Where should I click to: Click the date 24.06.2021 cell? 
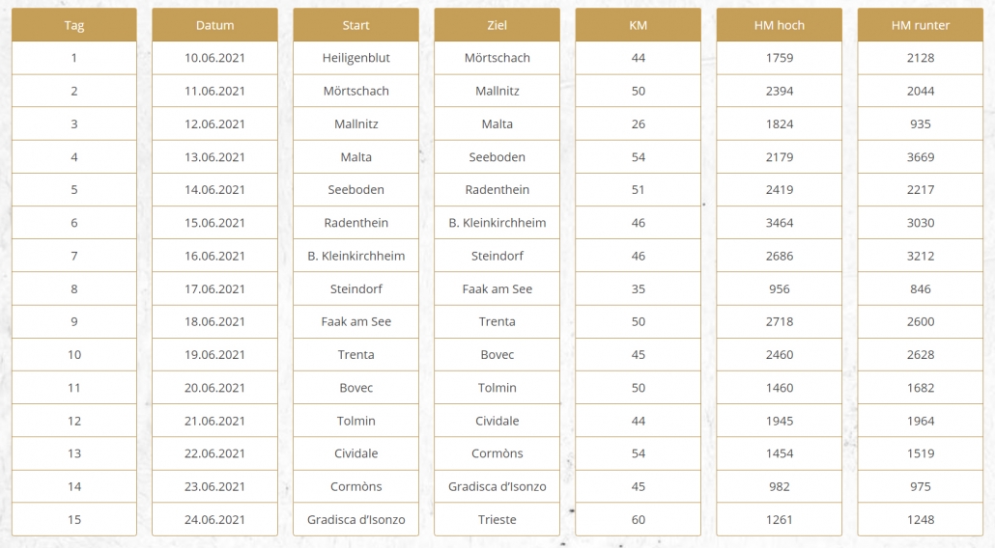coord(215,519)
